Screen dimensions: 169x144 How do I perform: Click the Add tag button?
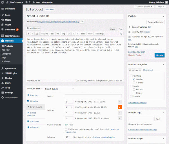click(158, 119)
